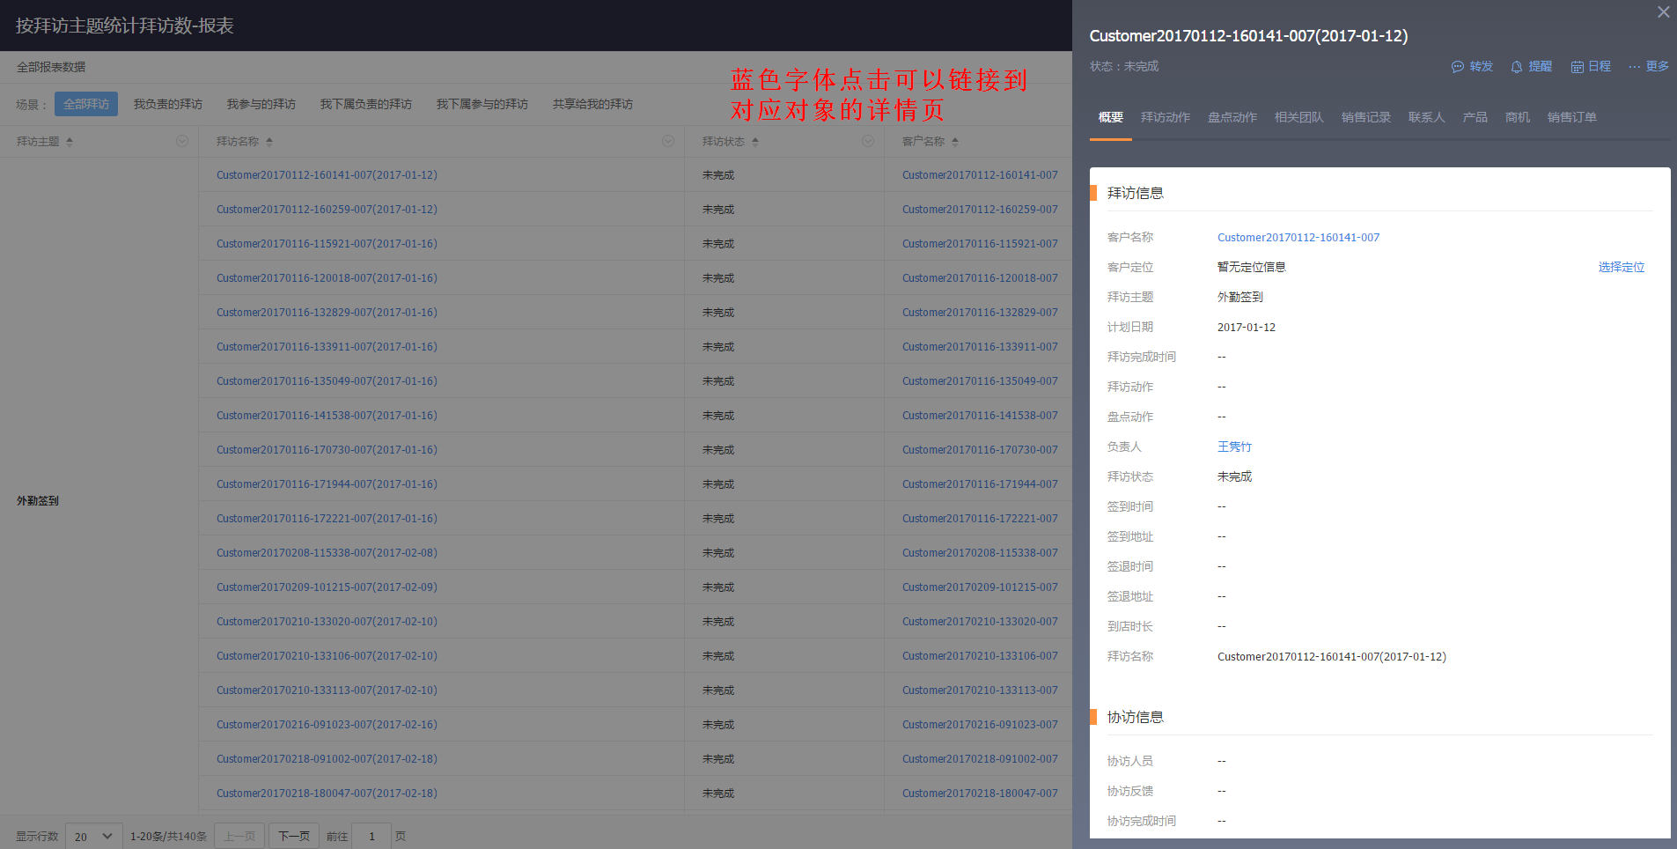The height and width of the screenshot is (849, 1677).
Task: Switch to the 拜访动作 tab
Action: tap(1165, 117)
